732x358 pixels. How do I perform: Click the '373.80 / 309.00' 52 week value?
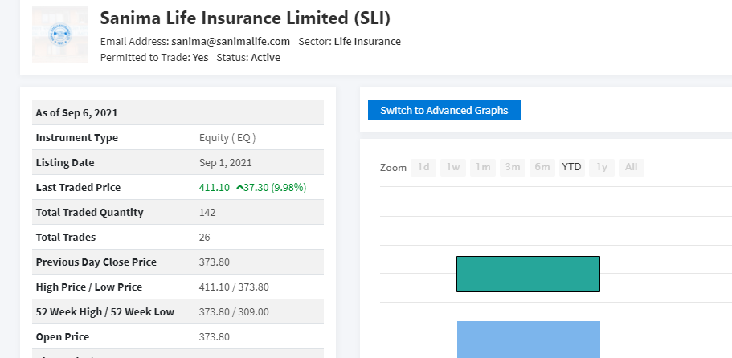pyautogui.click(x=234, y=312)
